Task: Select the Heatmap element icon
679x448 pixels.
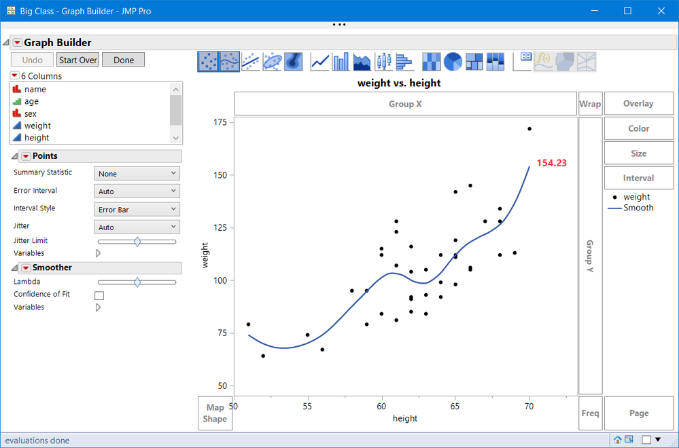Action: tap(432, 61)
